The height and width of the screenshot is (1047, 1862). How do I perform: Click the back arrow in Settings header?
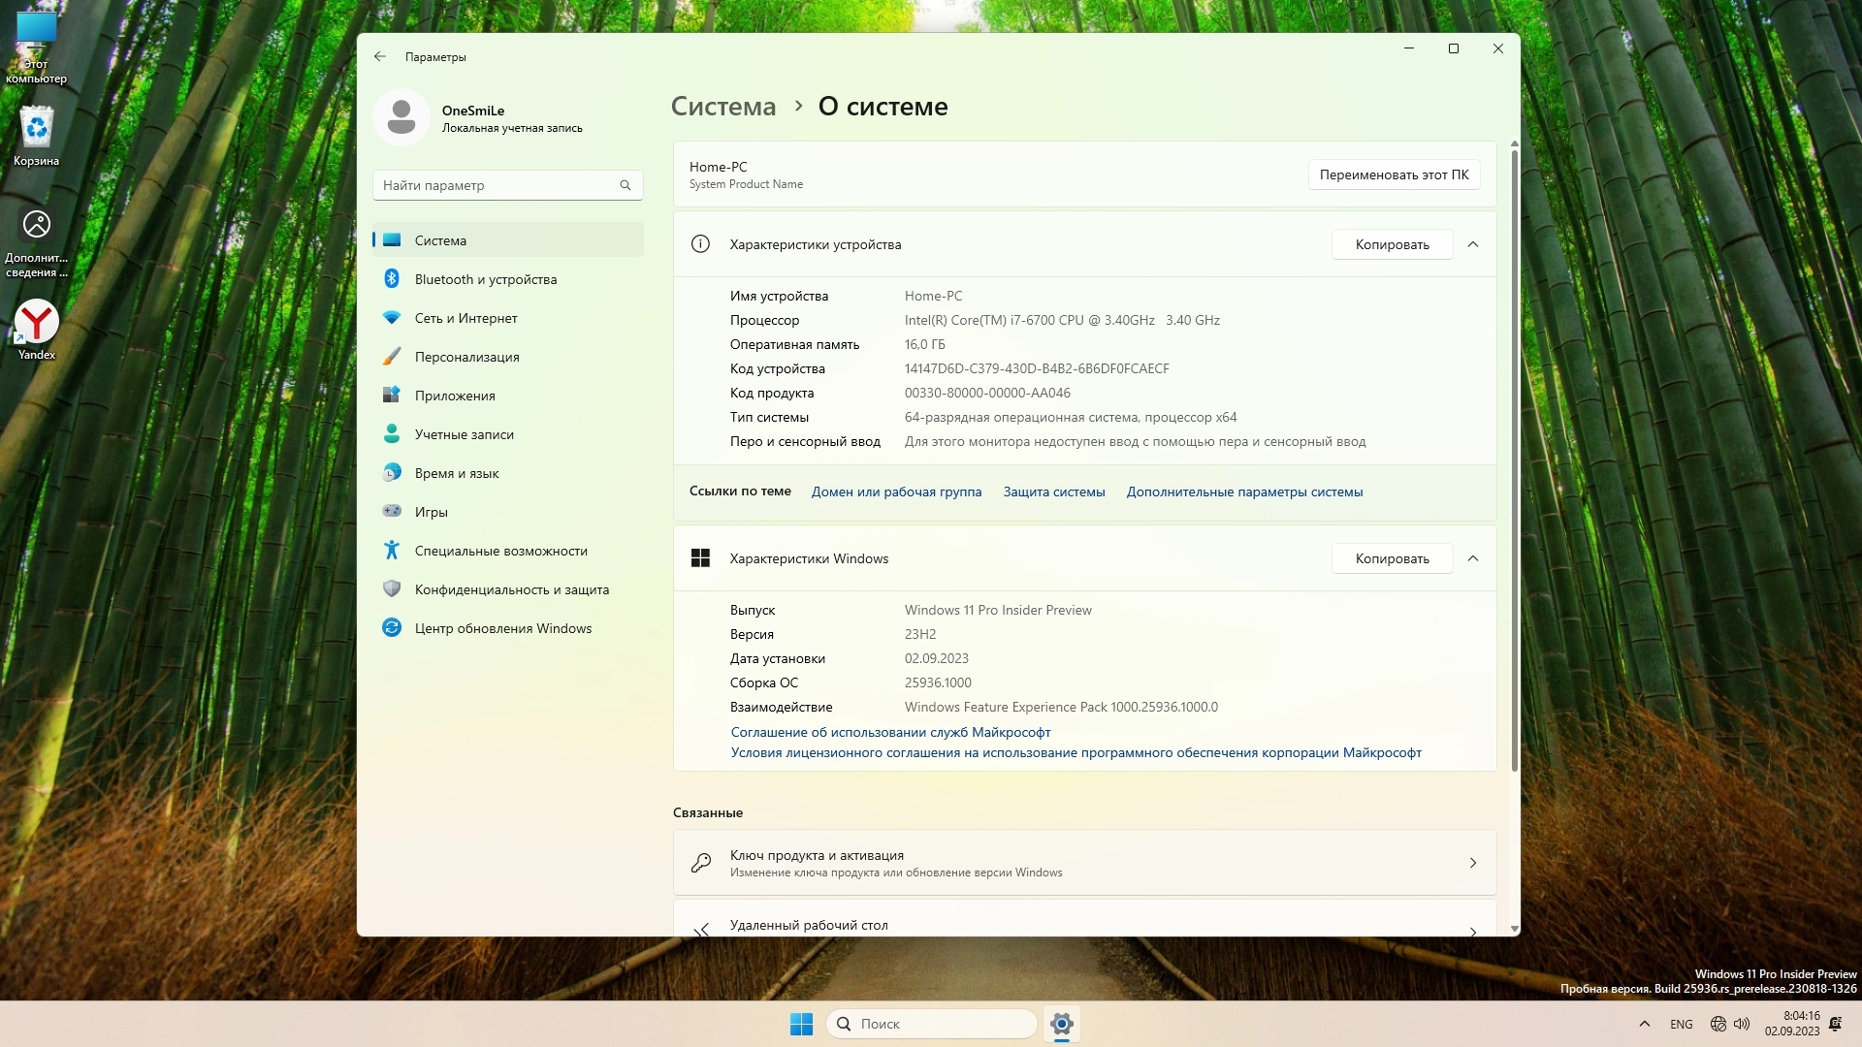pos(379,57)
